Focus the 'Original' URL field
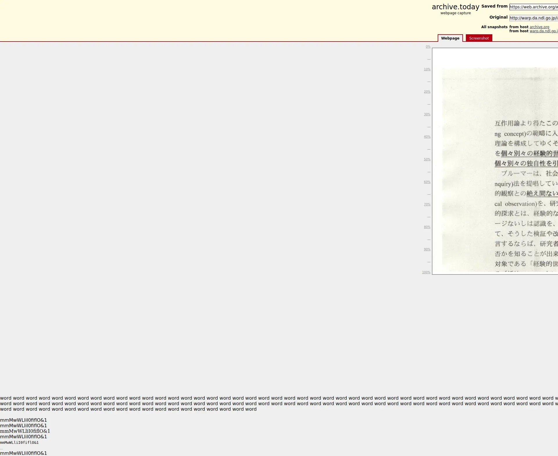Viewport: 558px width, 456px height. (x=533, y=18)
